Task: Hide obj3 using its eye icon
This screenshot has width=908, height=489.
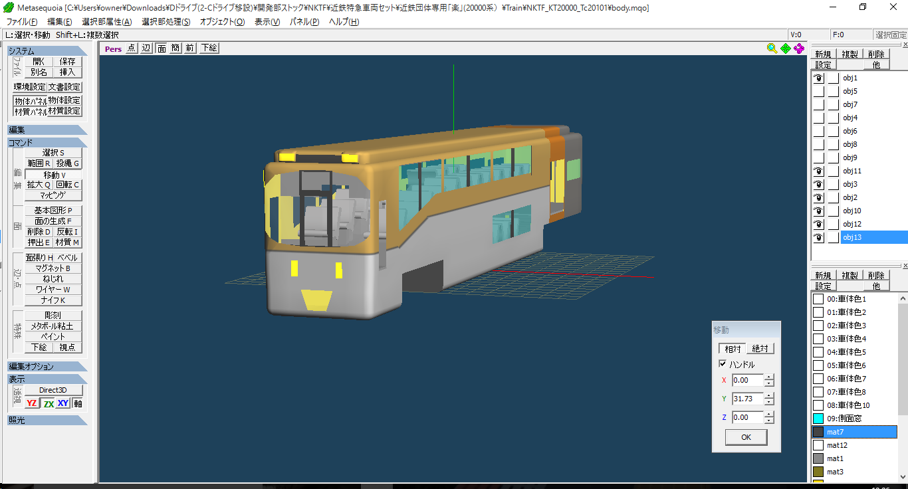Action: pos(819,184)
